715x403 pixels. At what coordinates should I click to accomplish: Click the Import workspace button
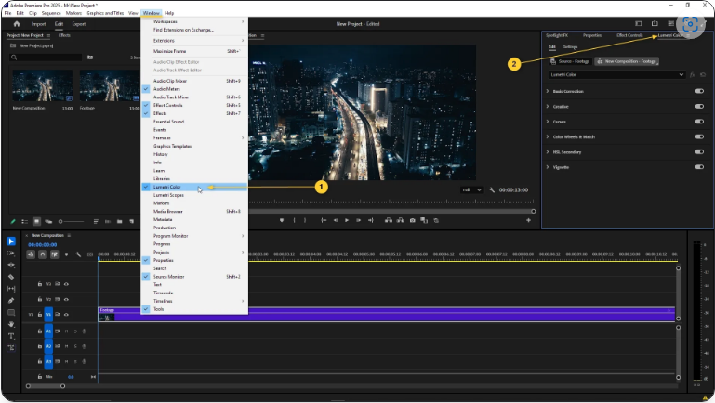(x=38, y=24)
